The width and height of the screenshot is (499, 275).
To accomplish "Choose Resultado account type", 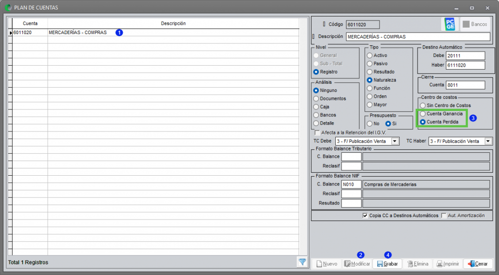I will pyautogui.click(x=369, y=72).
